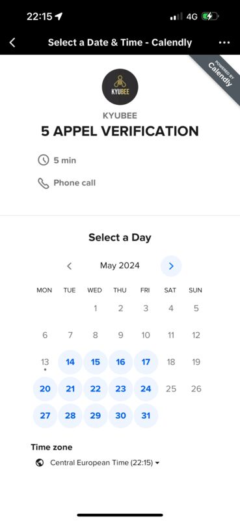Viewport: 240px width, 521px height.
Task: Go to the next month
Action: (171, 266)
